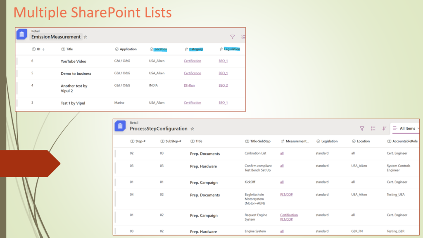Click the 'Testing_USA' role cell
This screenshot has height=238, width=423.
click(395, 195)
